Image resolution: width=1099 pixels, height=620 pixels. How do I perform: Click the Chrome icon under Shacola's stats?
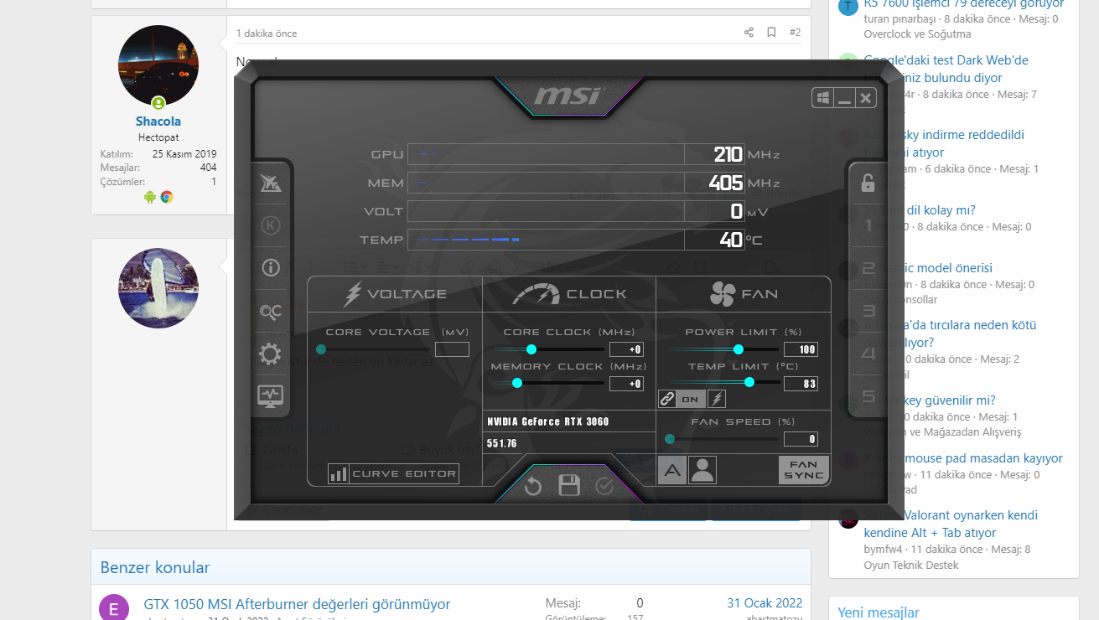click(x=167, y=197)
